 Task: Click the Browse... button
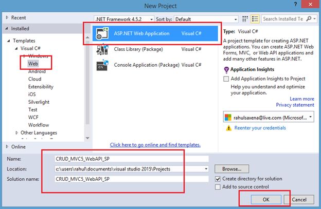231,169
